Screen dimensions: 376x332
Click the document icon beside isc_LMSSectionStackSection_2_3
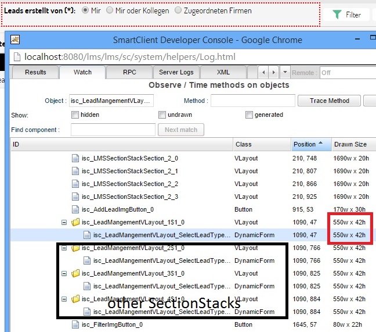tap(75, 197)
